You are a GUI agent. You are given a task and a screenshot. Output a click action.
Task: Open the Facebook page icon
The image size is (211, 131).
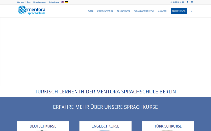187,2
